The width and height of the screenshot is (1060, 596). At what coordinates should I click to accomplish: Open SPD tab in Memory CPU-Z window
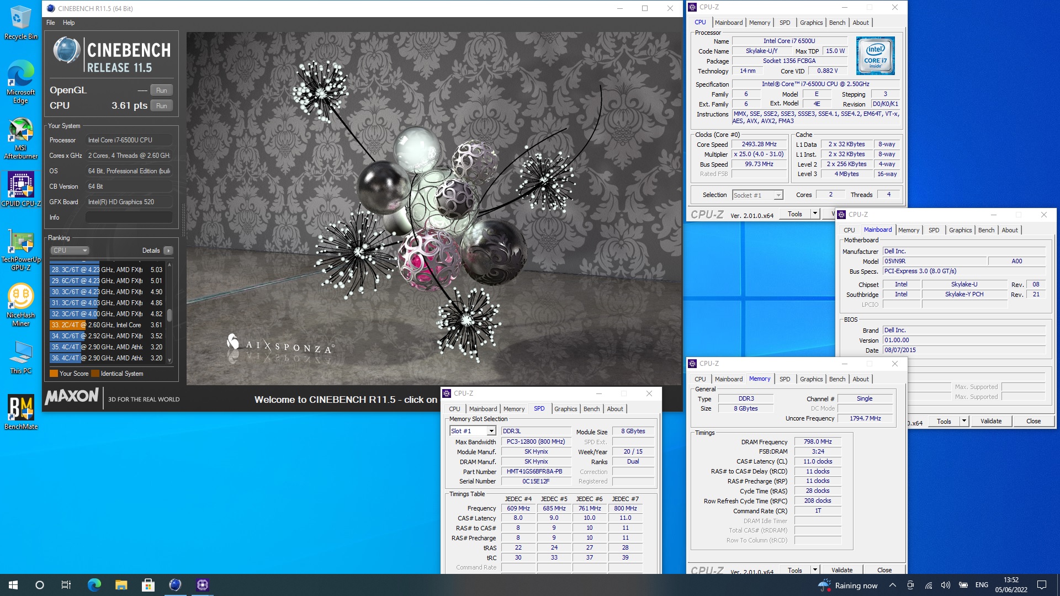(x=785, y=379)
